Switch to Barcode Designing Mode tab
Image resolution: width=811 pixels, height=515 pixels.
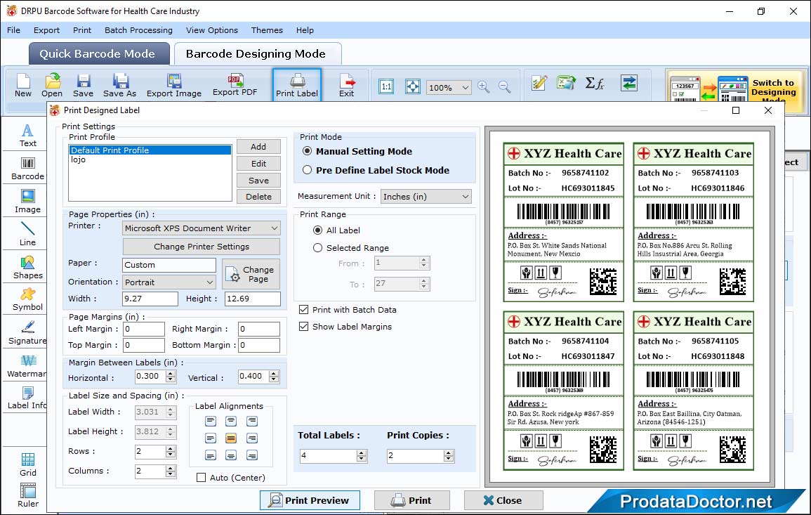pyautogui.click(x=257, y=54)
